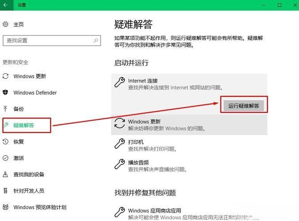The image size is (299, 221).
Task: Open Windows 预览体验计划 page
Action: (40, 207)
